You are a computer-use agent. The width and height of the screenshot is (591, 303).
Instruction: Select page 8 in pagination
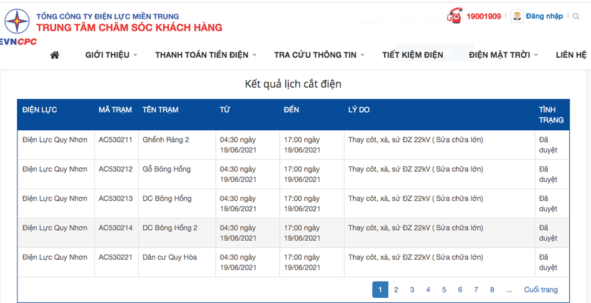pos(492,289)
